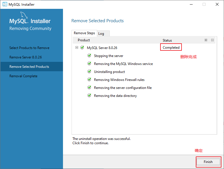224x169 pixels.
Task: Switch to the Log tab
Action: coord(103,34)
